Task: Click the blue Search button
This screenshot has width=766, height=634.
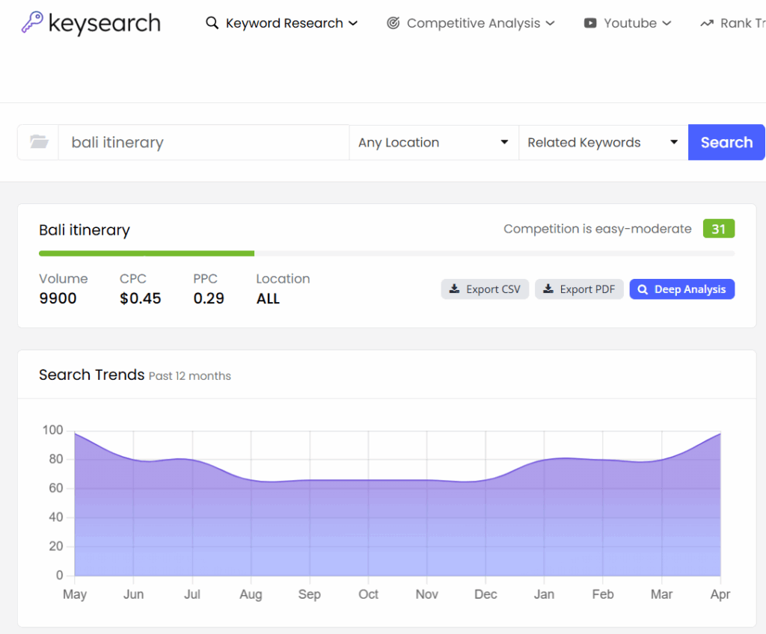Action: tap(726, 142)
